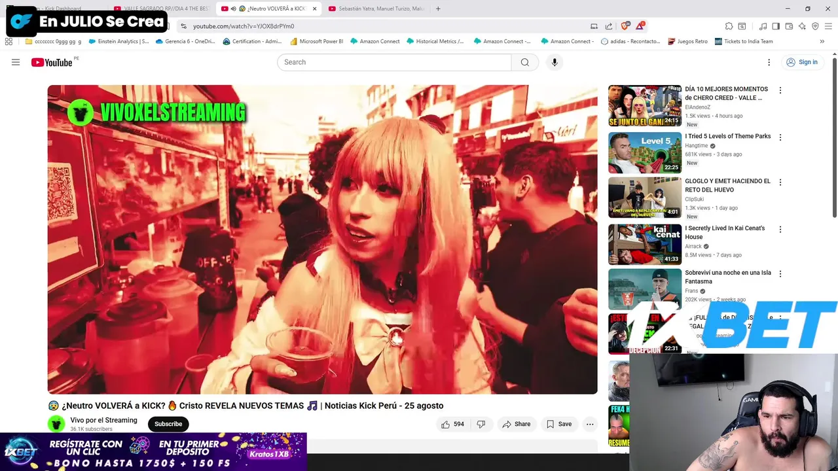The height and width of the screenshot is (471, 838).
Task: Expand the bookmarks overflow chevron
Action: point(822,41)
